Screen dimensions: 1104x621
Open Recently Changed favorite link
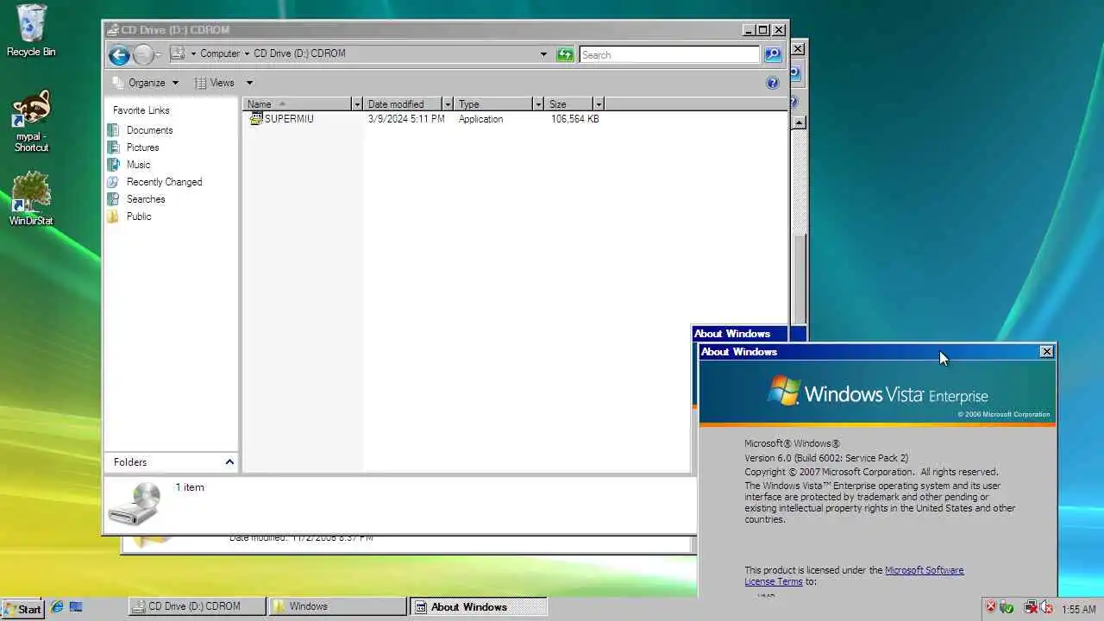click(x=164, y=182)
